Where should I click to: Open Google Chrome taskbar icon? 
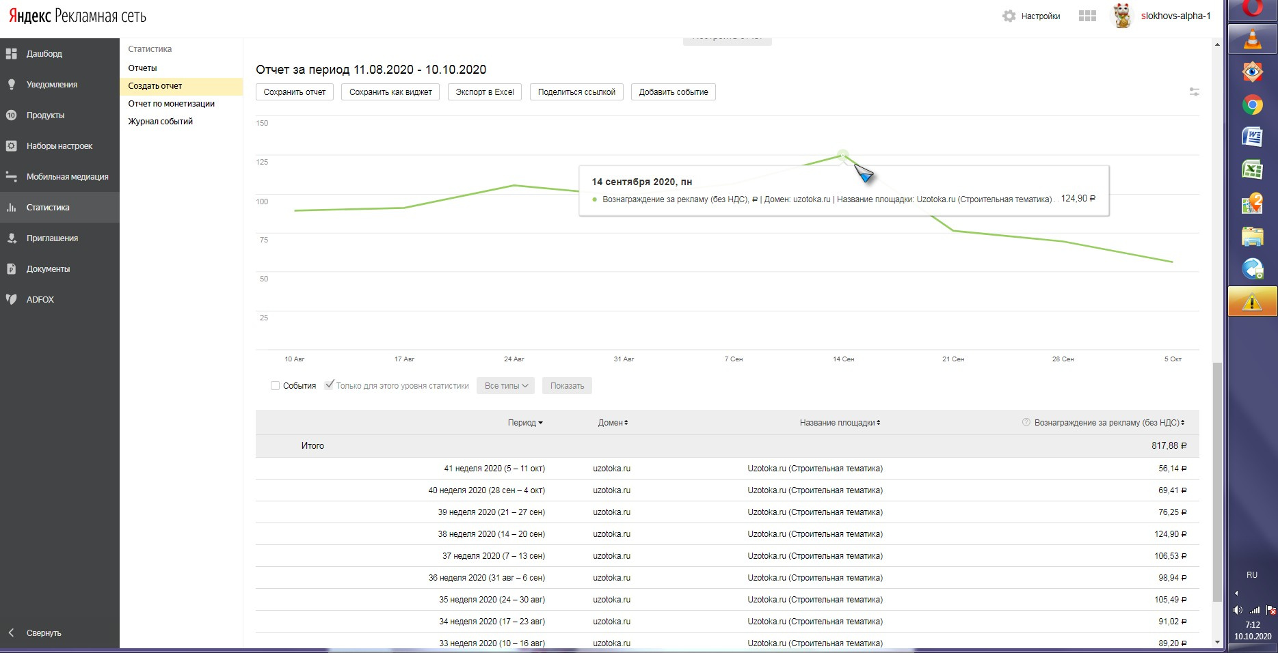pos(1252,105)
